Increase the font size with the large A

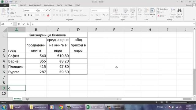[x=47, y=11]
